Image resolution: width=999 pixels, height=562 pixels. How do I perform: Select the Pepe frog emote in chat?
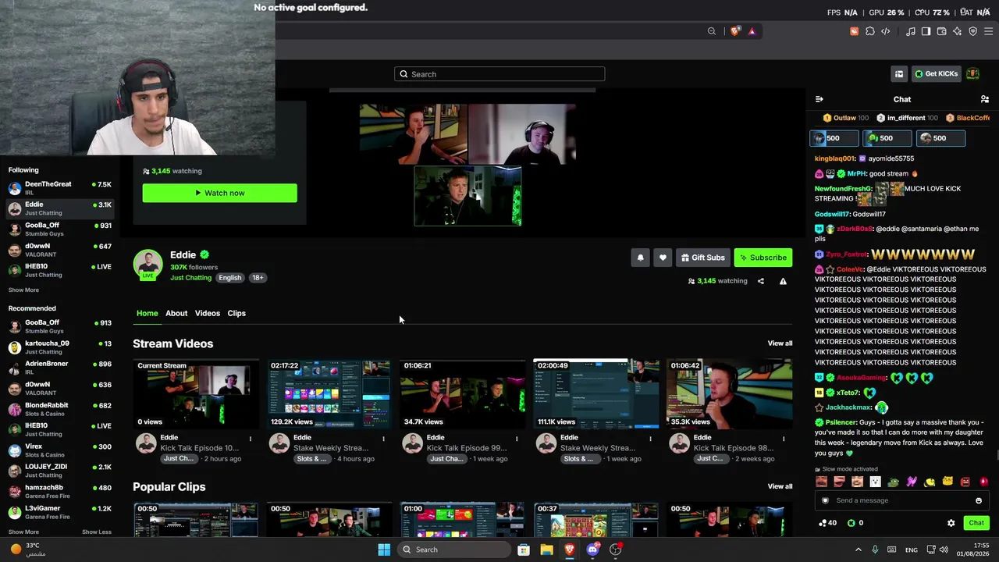click(893, 482)
